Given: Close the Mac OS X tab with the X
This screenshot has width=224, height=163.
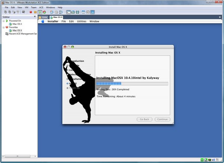Looking at the screenshot, I should (x=220, y=17).
